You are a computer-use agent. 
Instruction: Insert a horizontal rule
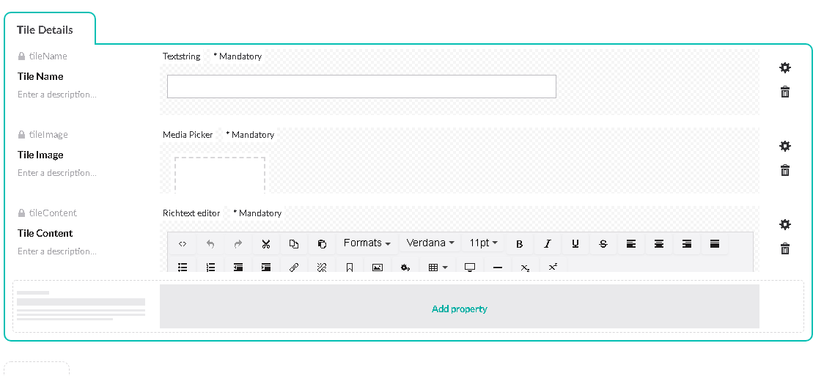498,267
